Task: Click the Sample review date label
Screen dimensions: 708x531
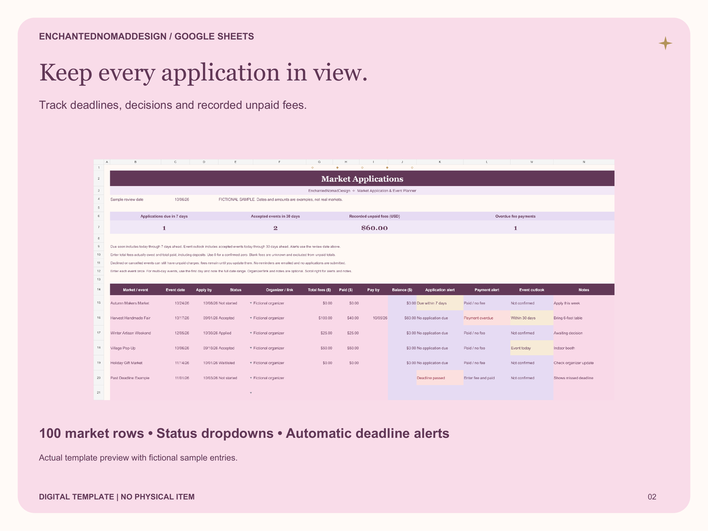Action: click(x=127, y=200)
